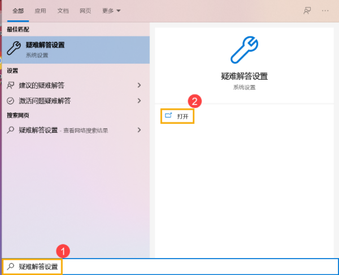This screenshot has height=275, width=339.
Task: Select the 疑难解答设置 best match result
Action: 76,50
